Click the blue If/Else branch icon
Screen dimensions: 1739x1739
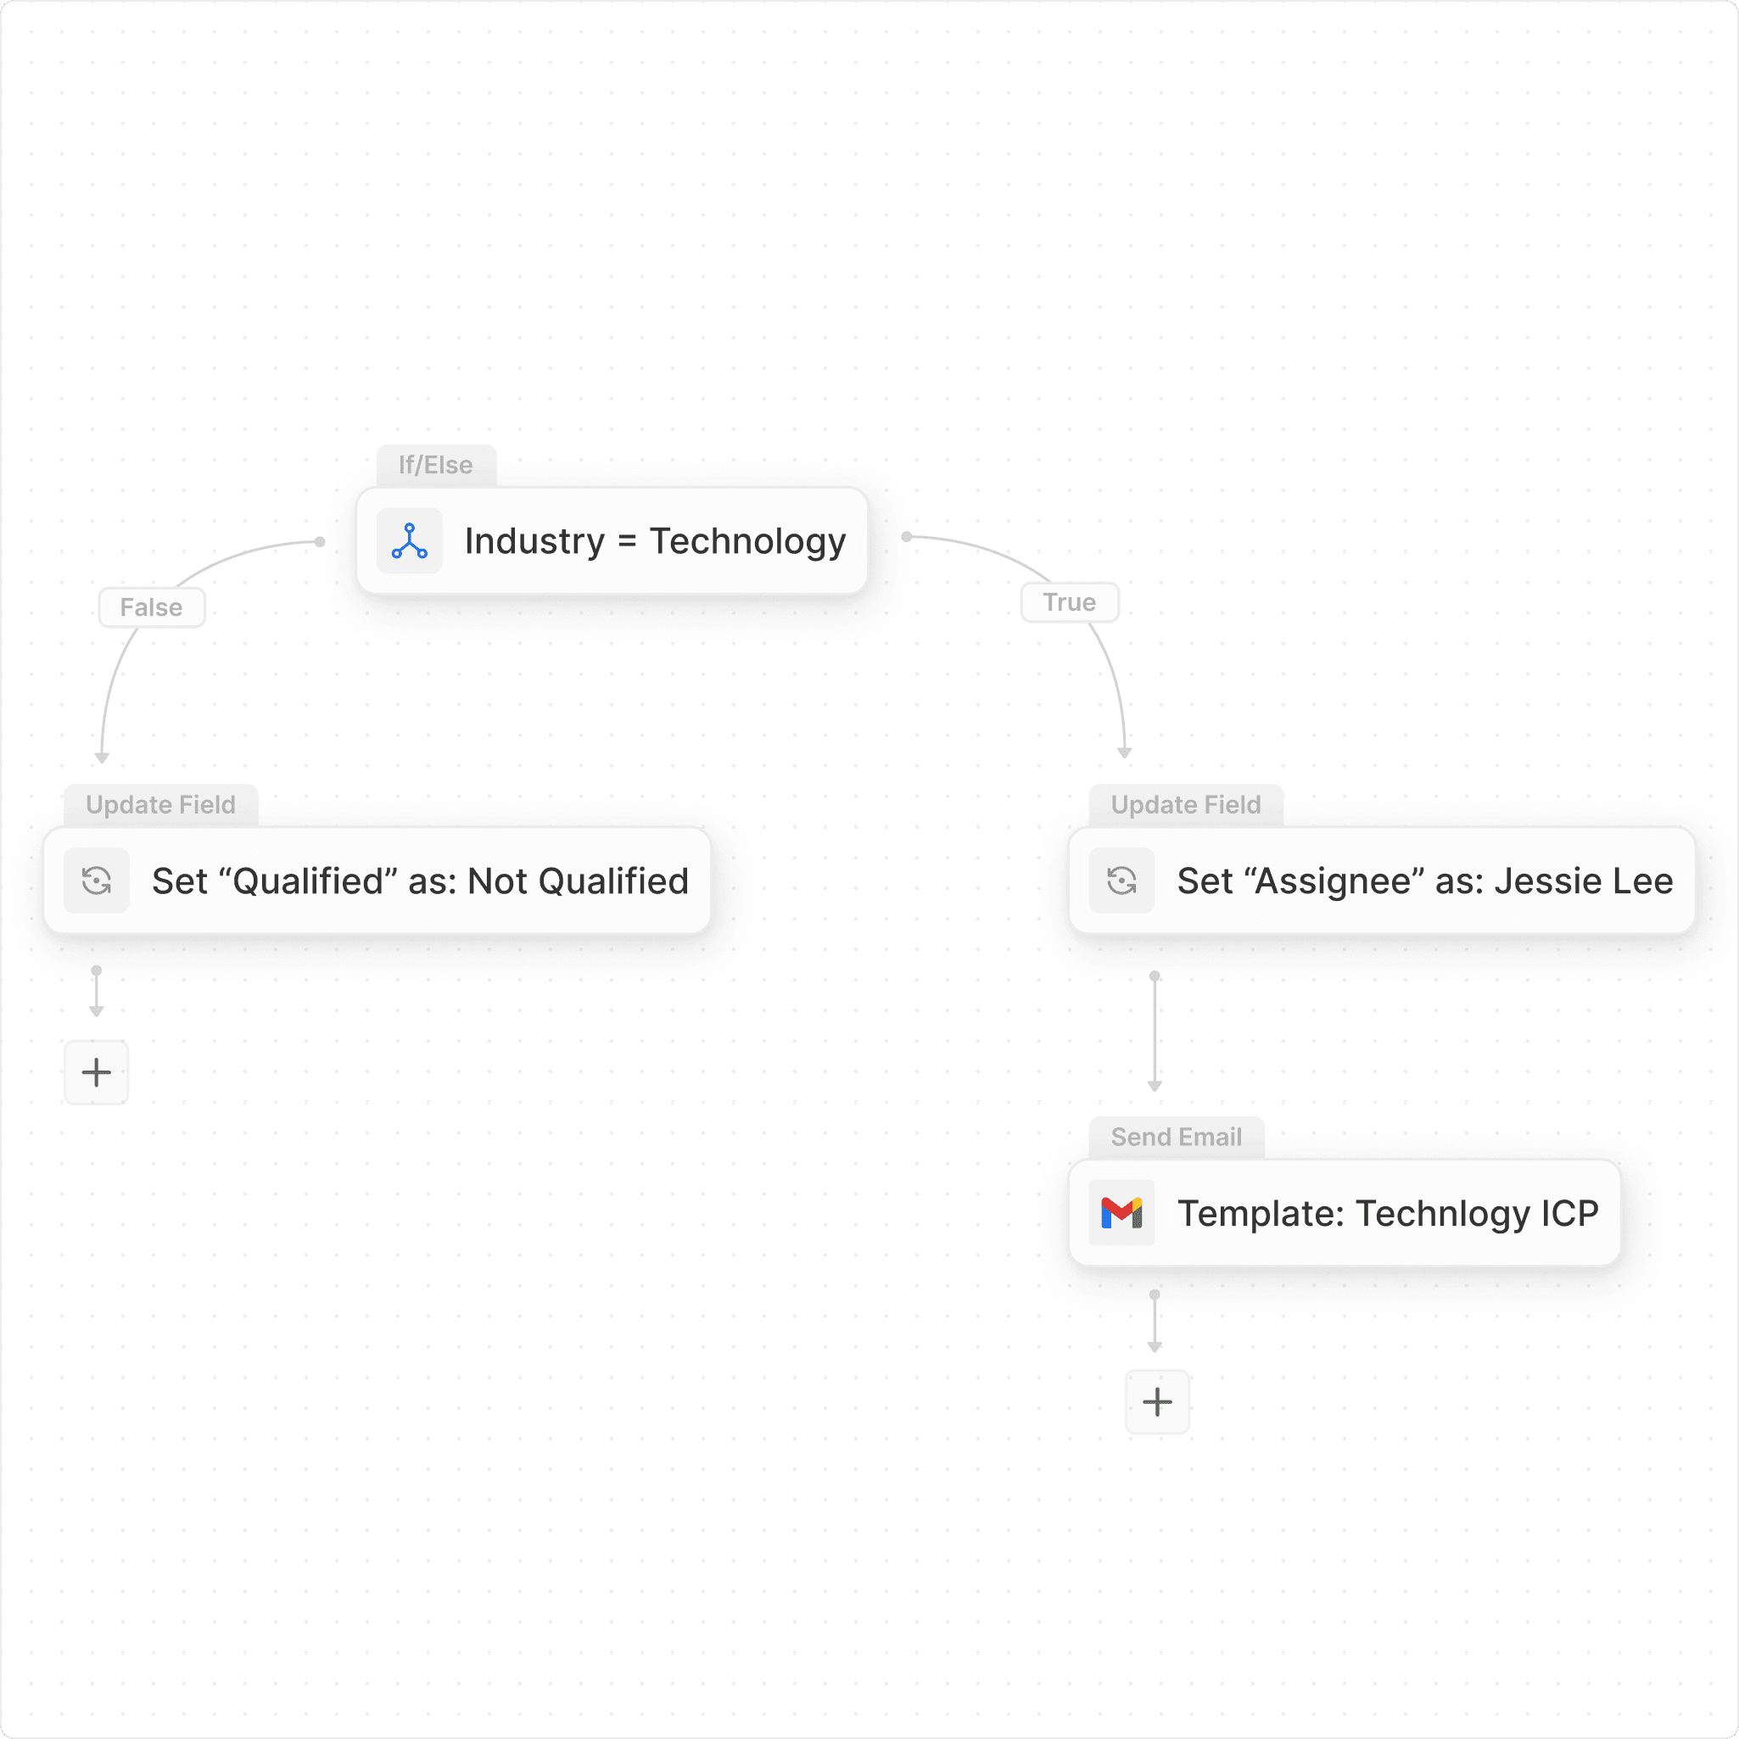click(410, 541)
